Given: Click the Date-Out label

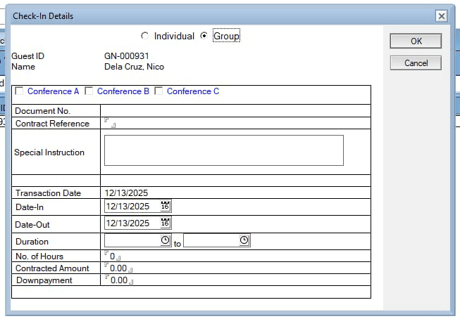Looking at the screenshot, I should click(32, 225).
